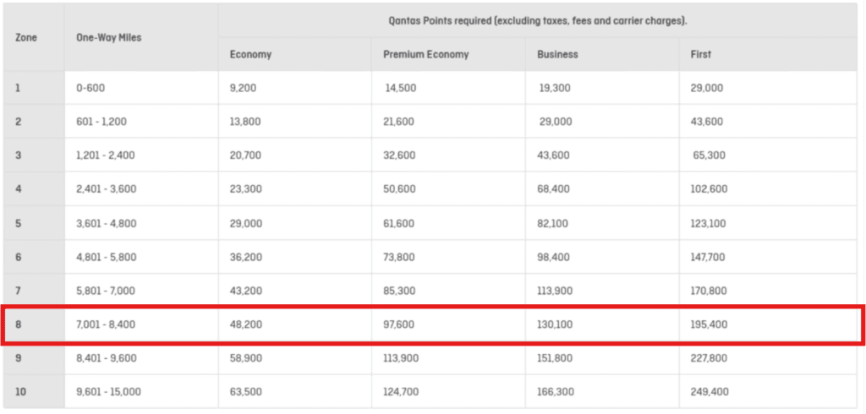This screenshot has width=866, height=414.
Task: Click the 50,600 Premium Economy value
Action: (399, 189)
